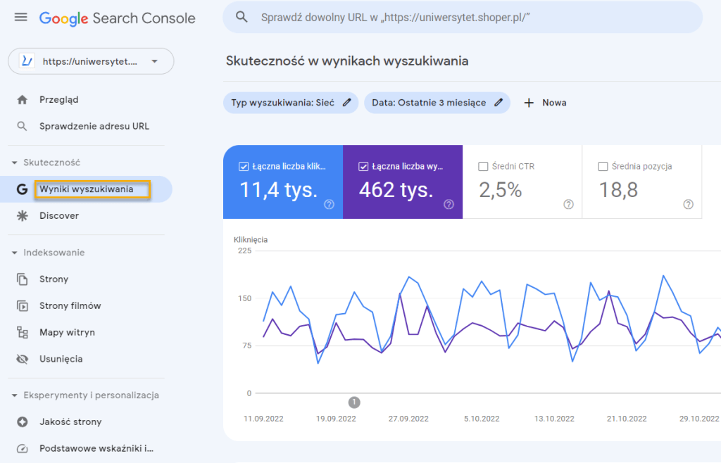Open the Discover report
The width and height of the screenshot is (721, 463).
click(59, 216)
